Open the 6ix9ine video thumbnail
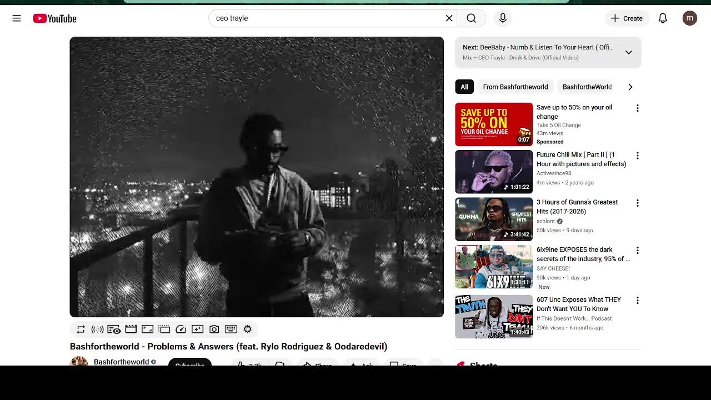This screenshot has width=711, height=400. click(494, 267)
